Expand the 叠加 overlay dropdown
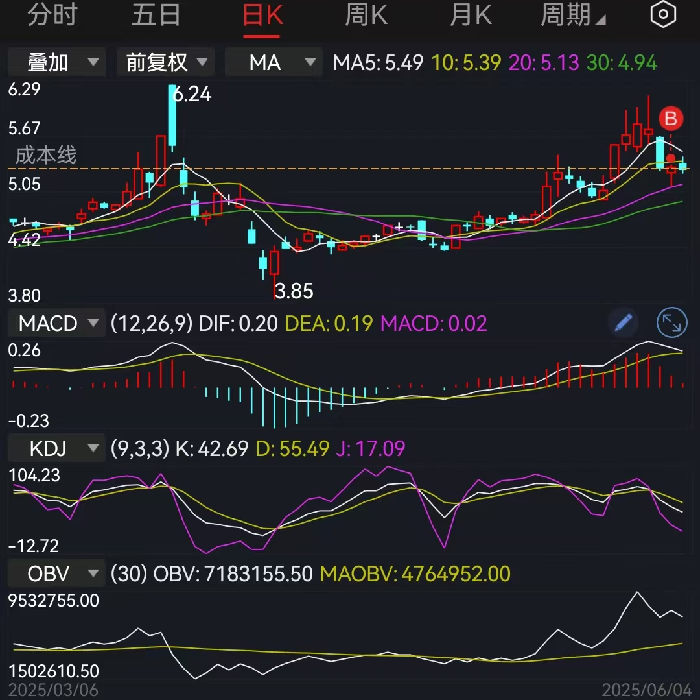 56,62
